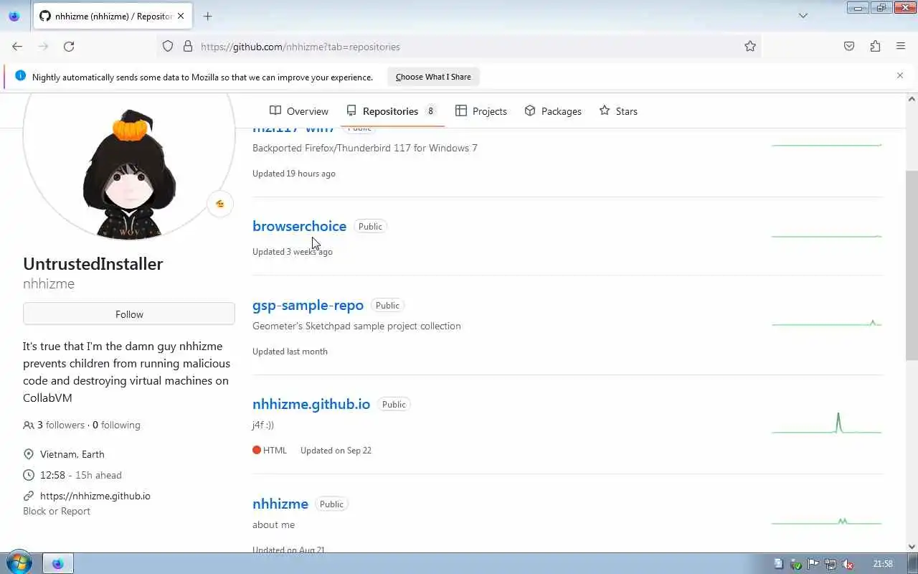The image size is (918, 574).
Task: Click the page vertical scrollbar thumb
Action: (x=912, y=265)
